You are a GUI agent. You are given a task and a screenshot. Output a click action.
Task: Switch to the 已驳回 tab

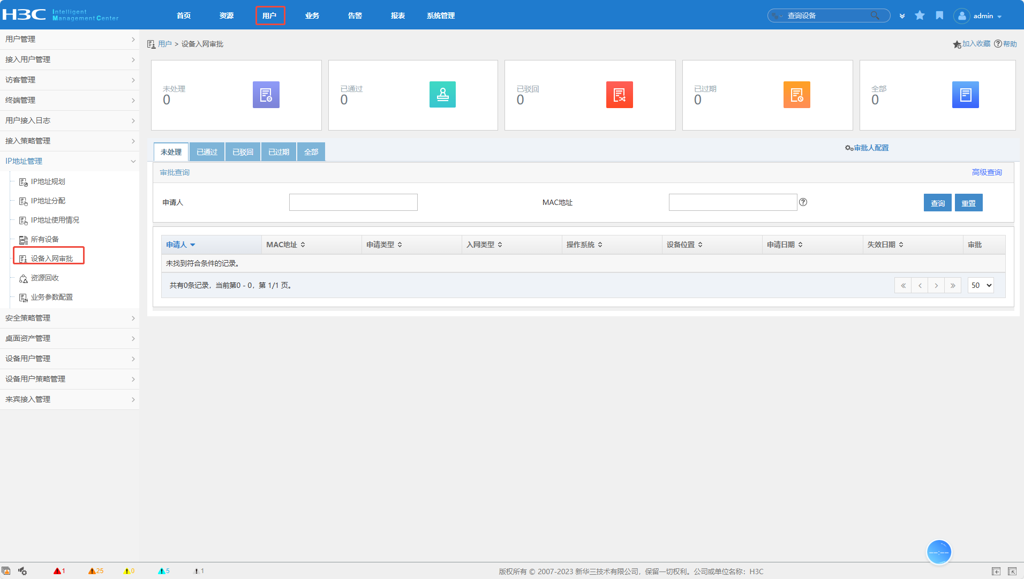point(243,152)
